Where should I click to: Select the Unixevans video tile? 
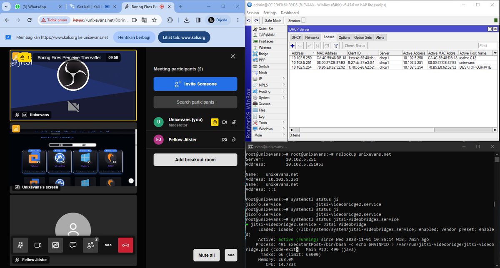coord(73,86)
